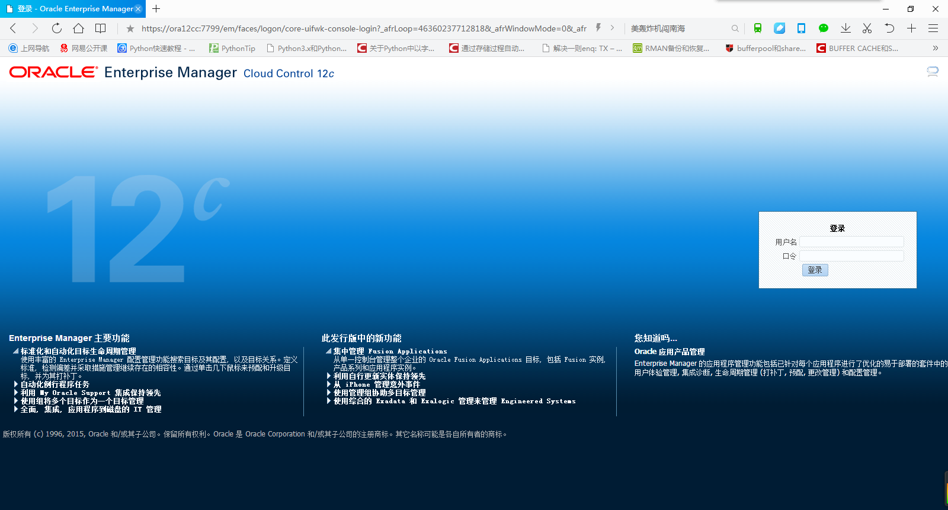948x510 pixels.
Task: Click the magnifier icon in the search box
Action: (x=735, y=28)
